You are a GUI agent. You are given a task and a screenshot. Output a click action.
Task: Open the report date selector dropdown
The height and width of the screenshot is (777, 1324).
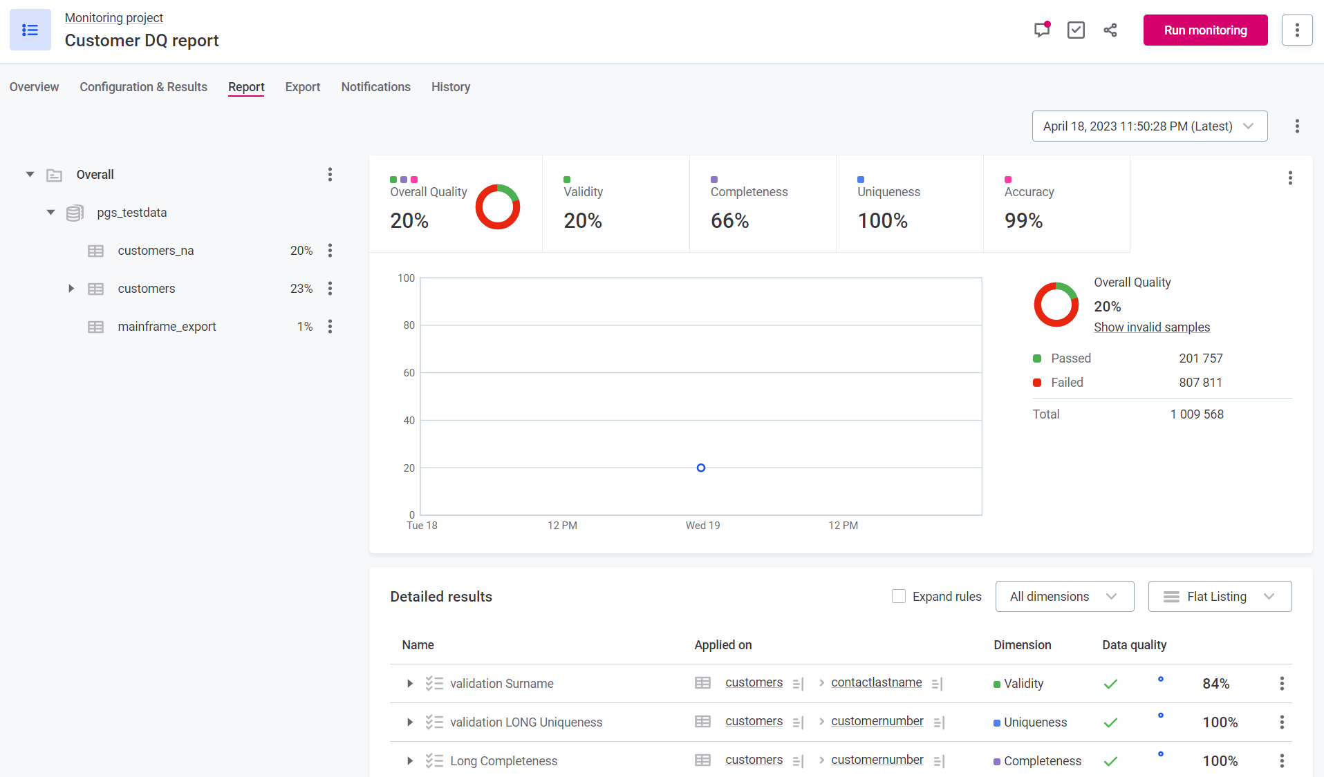pyautogui.click(x=1149, y=126)
